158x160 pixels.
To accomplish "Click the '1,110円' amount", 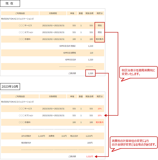I will 42,136.
